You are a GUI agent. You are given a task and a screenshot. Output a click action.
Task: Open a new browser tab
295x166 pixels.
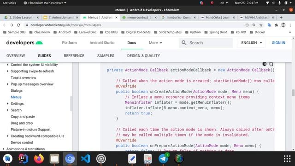(281, 18)
